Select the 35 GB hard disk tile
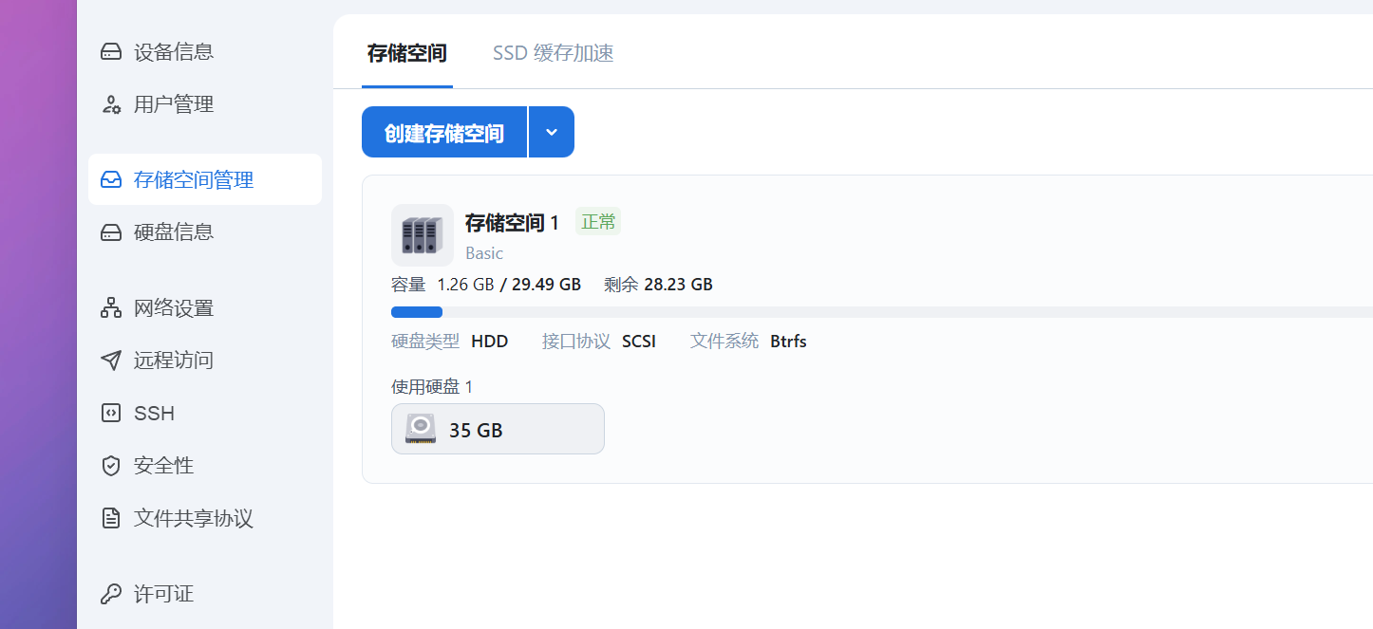1373x629 pixels. [x=498, y=429]
